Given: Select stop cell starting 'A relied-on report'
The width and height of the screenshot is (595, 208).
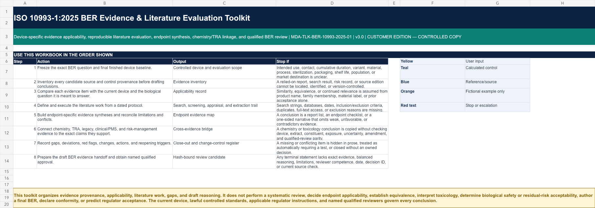Looking at the screenshot, I should pos(332,84).
